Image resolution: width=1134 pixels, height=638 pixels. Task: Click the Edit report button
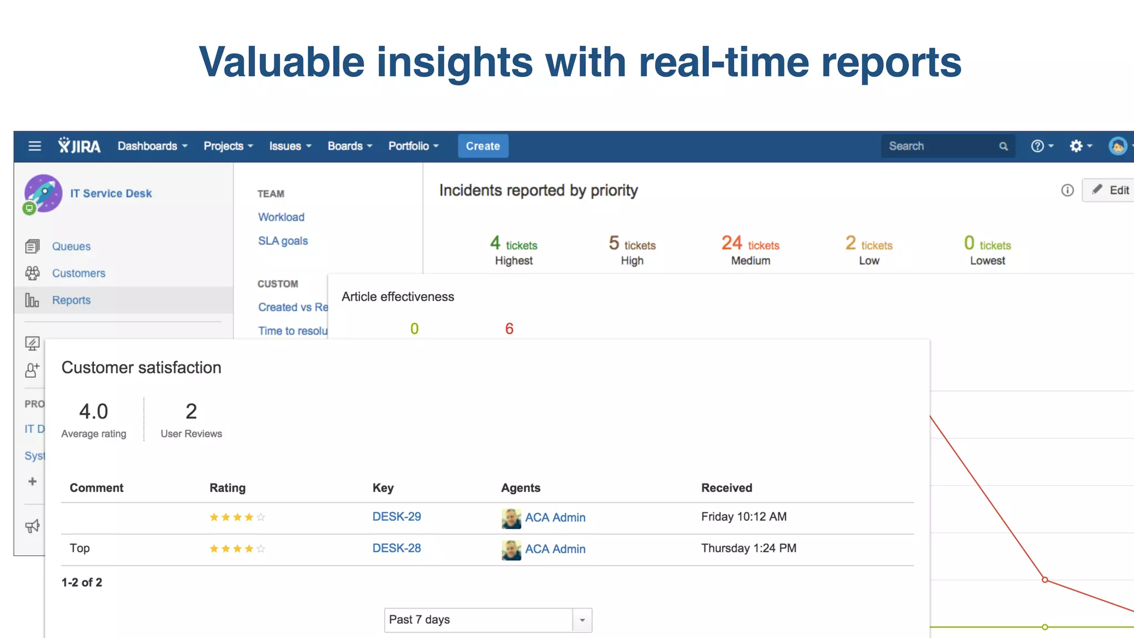[x=1109, y=190]
